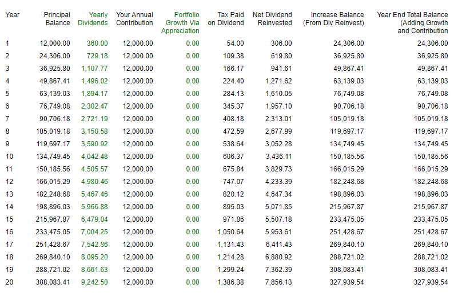Click the 'Principal Balance' column header
Screen dimensions: 458x296
[57, 19]
